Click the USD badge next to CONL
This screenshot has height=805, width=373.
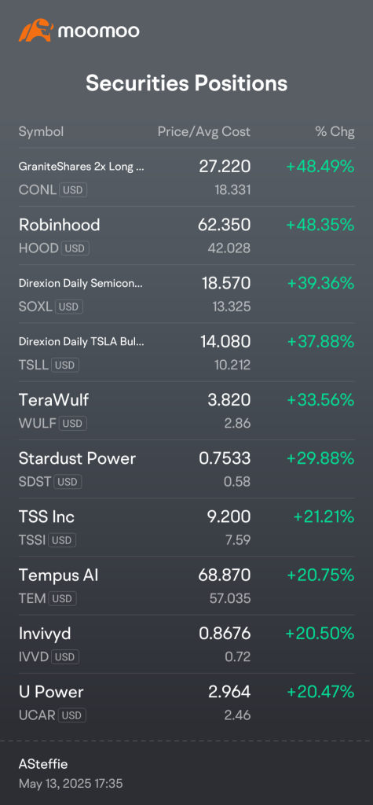click(x=73, y=190)
